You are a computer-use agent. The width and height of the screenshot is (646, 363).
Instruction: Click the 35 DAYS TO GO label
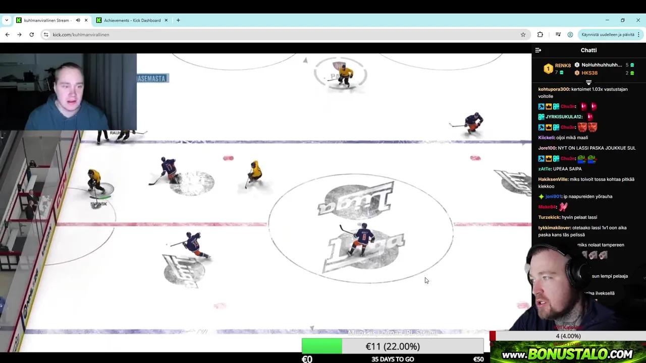click(393, 359)
